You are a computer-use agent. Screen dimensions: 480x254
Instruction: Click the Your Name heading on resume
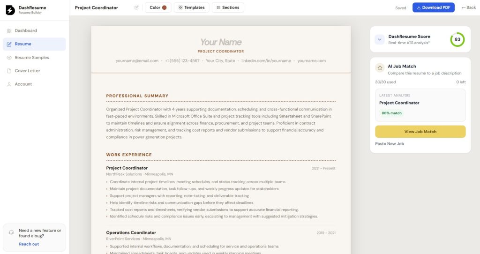pyautogui.click(x=221, y=42)
